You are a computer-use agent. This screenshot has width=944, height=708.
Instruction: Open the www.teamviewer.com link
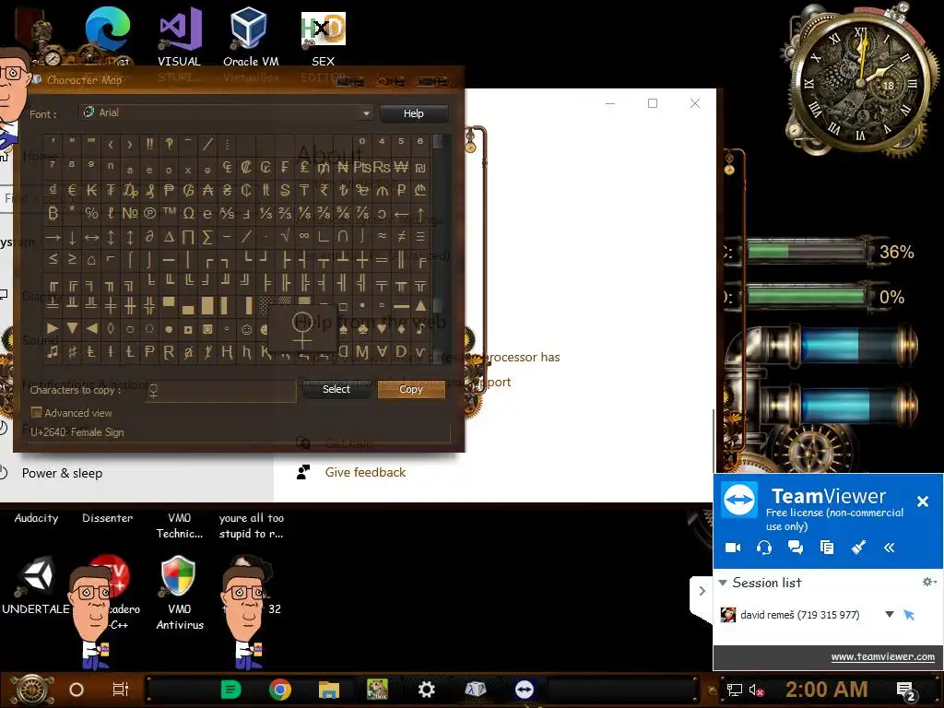click(882, 656)
